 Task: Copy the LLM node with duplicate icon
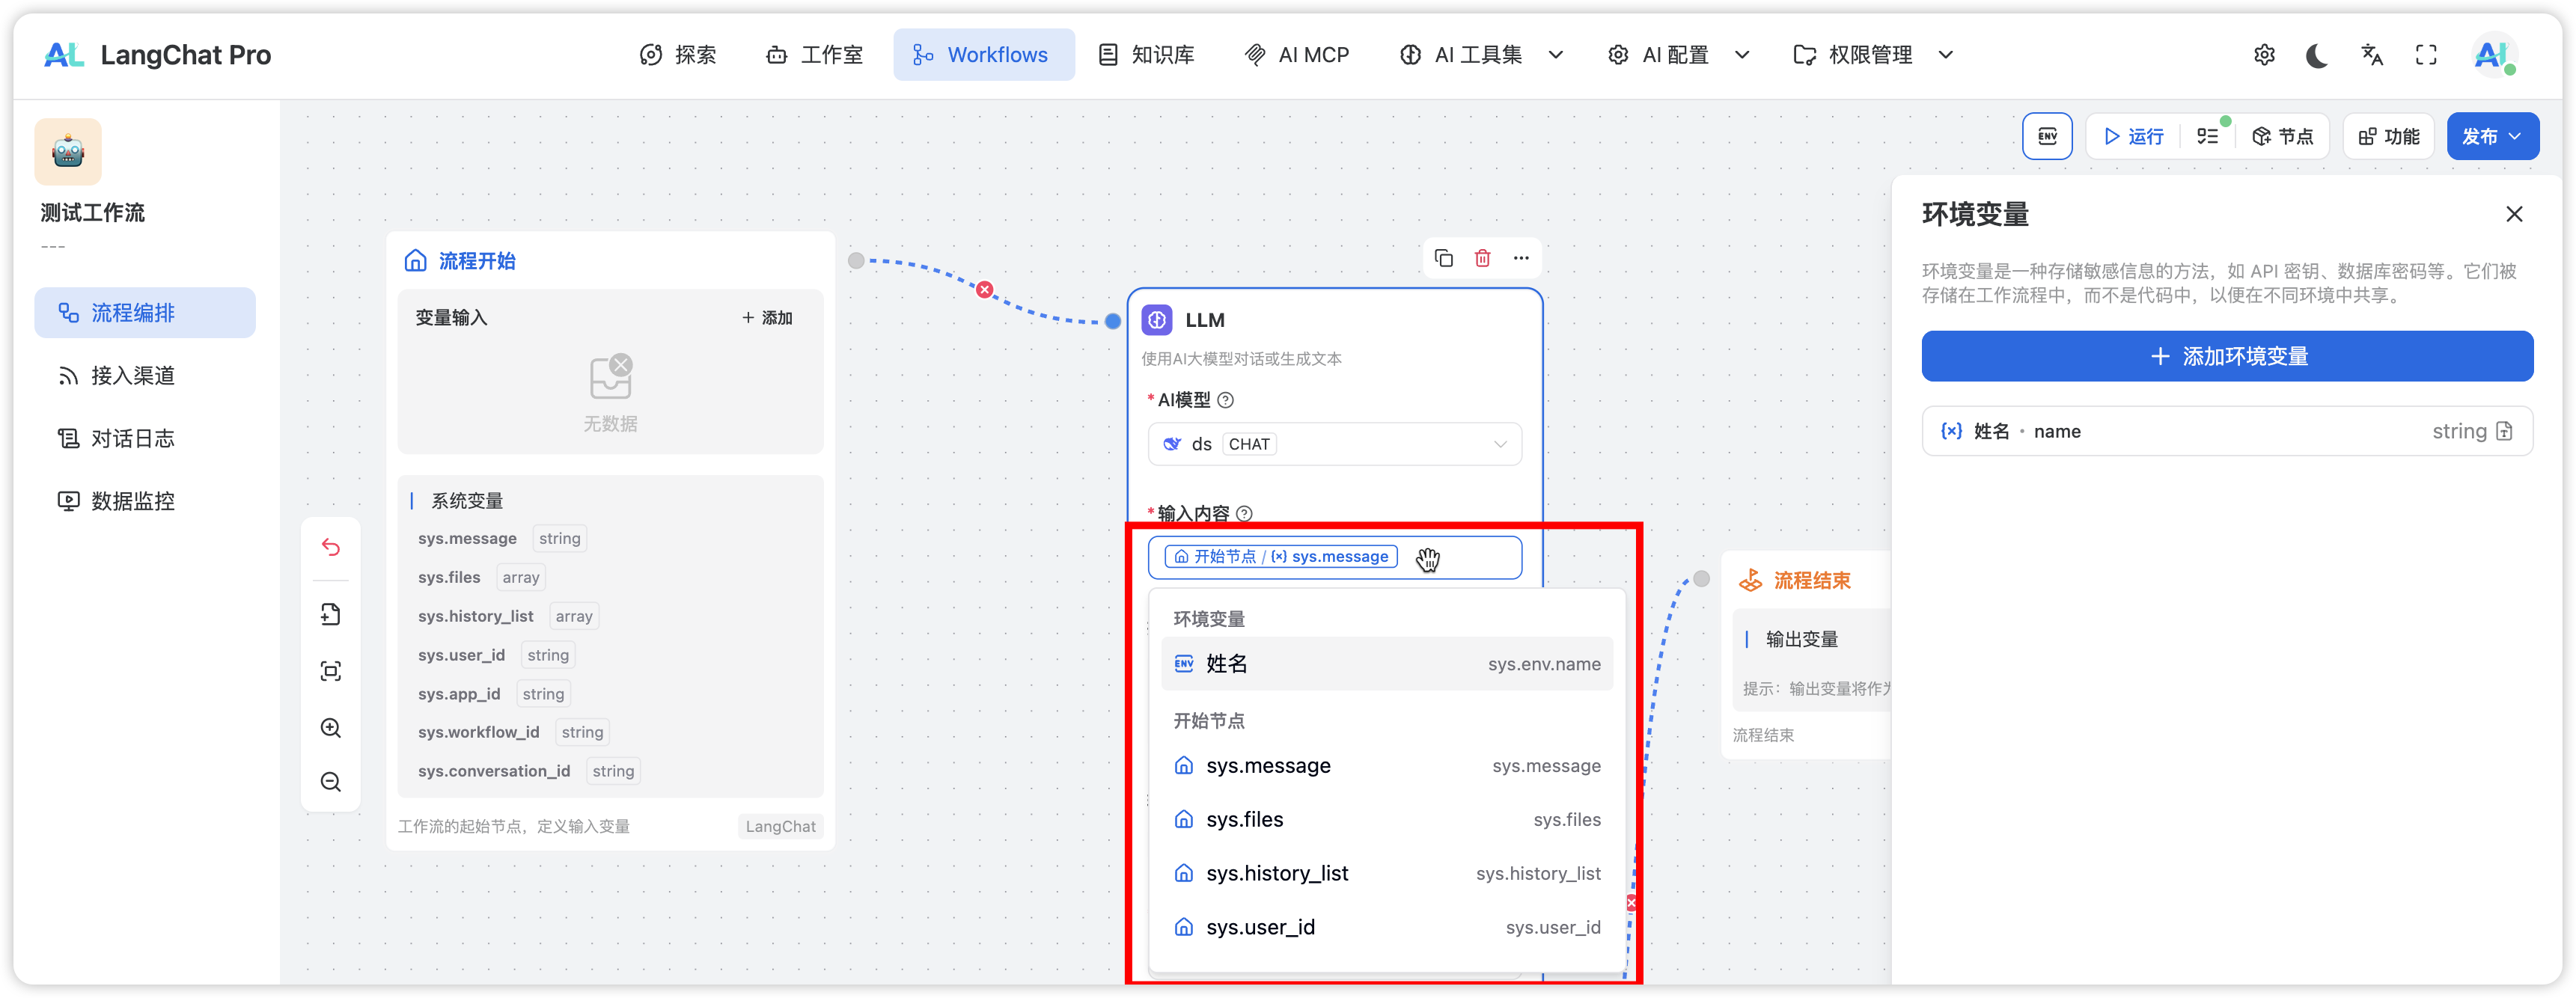click(1443, 258)
